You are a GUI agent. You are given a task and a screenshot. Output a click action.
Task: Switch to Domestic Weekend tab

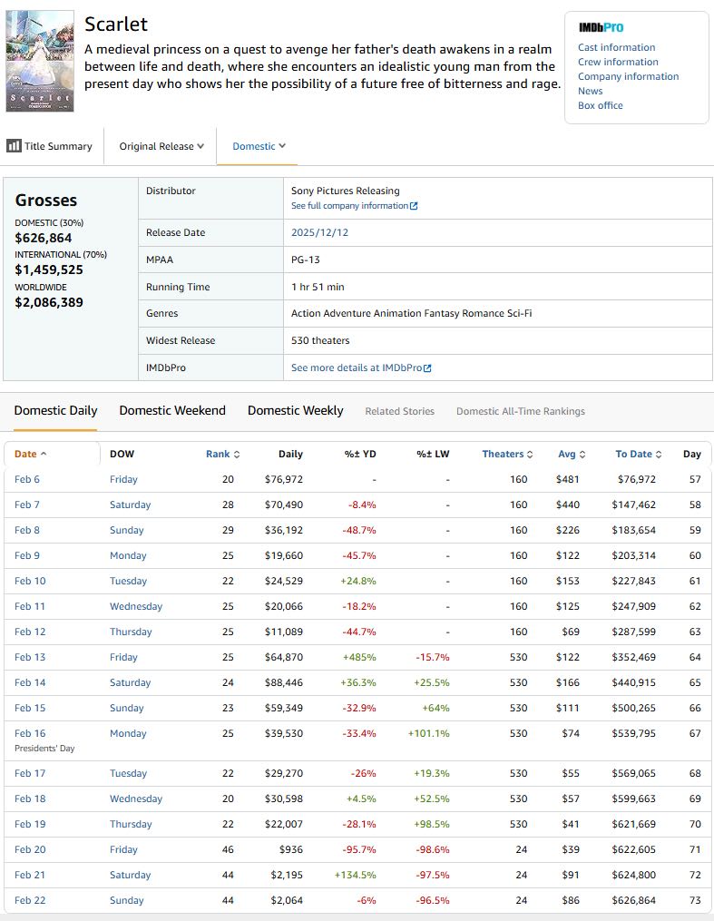point(172,410)
